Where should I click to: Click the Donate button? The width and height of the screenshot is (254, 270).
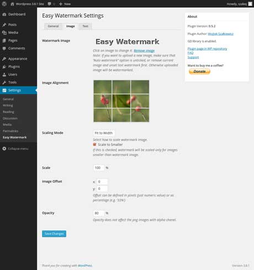coord(199,71)
